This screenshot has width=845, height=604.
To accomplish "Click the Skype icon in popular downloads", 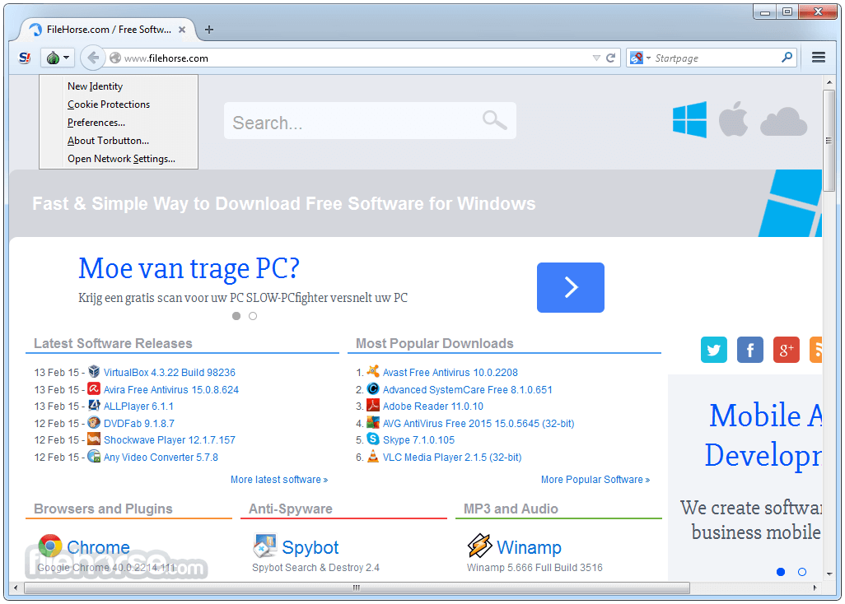I will pos(373,439).
